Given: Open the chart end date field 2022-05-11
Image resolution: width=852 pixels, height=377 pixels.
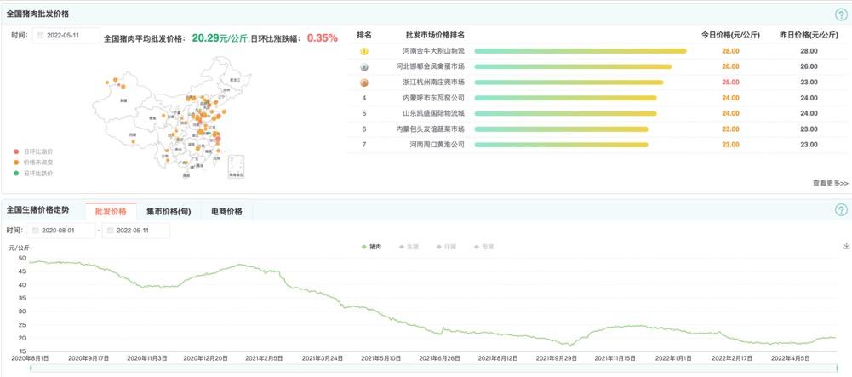Looking at the screenshot, I should 136,231.
